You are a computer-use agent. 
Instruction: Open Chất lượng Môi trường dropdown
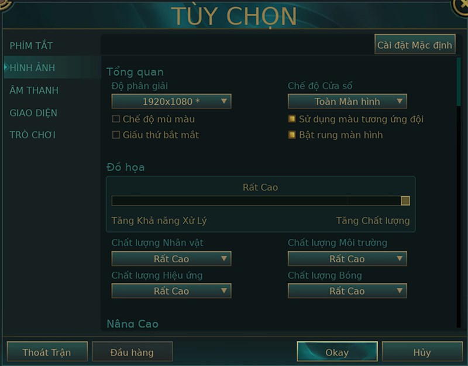(x=347, y=259)
